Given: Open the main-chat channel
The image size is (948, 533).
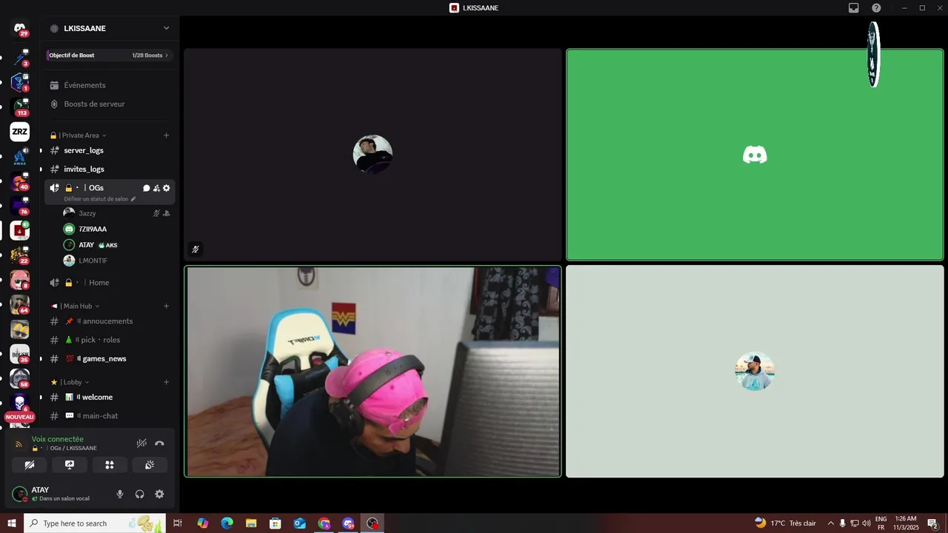Looking at the screenshot, I should pos(110,416).
